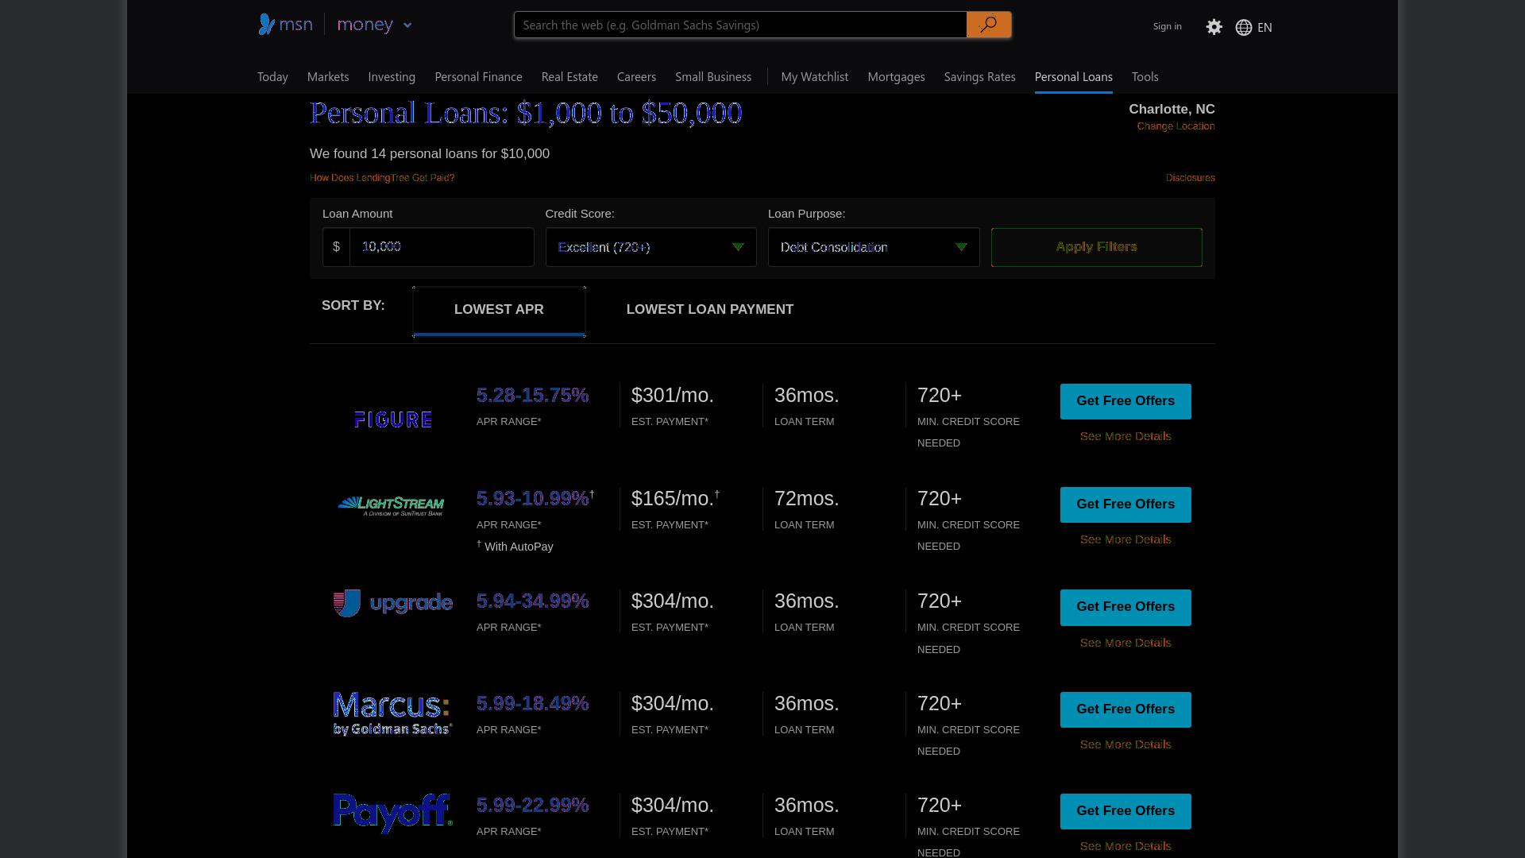Click the With AutoPay footnote

[x=515, y=547]
